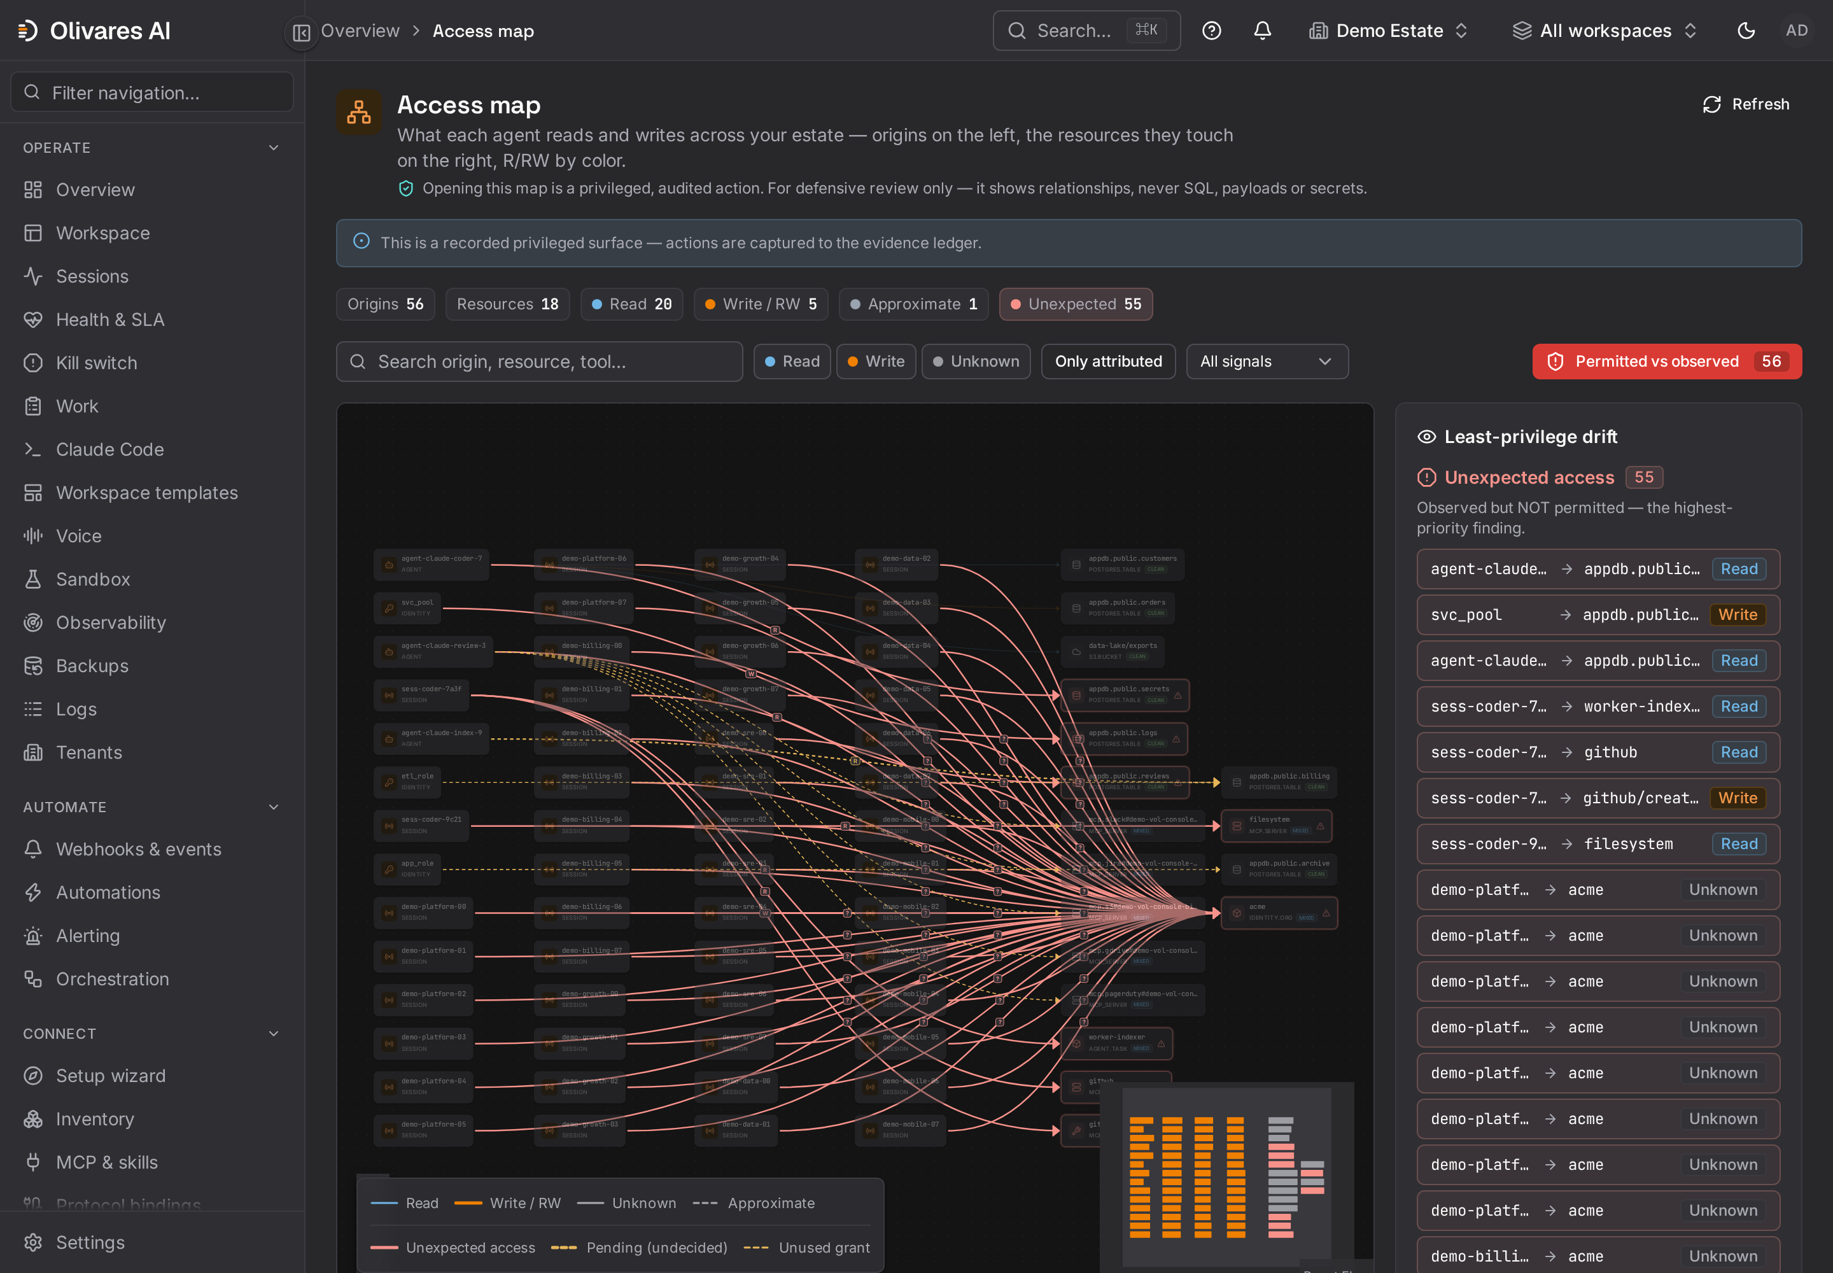Open Overview in the sidebar

coord(151,190)
